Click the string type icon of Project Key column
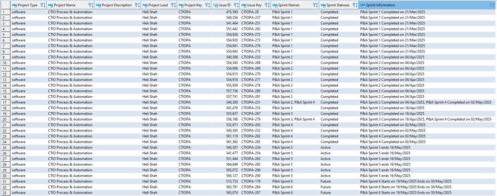 coord(181,5)
